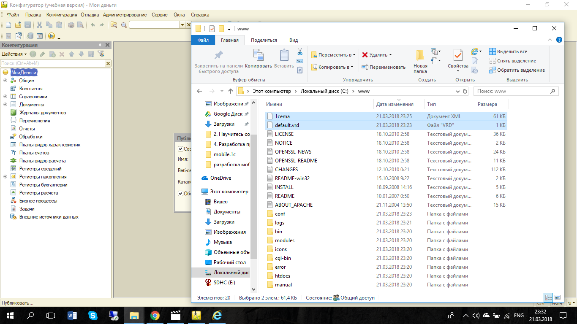Click the Start Debugging play icon
Image resolution: width=577 pixels, height=324 pixels.
point(52,36)
